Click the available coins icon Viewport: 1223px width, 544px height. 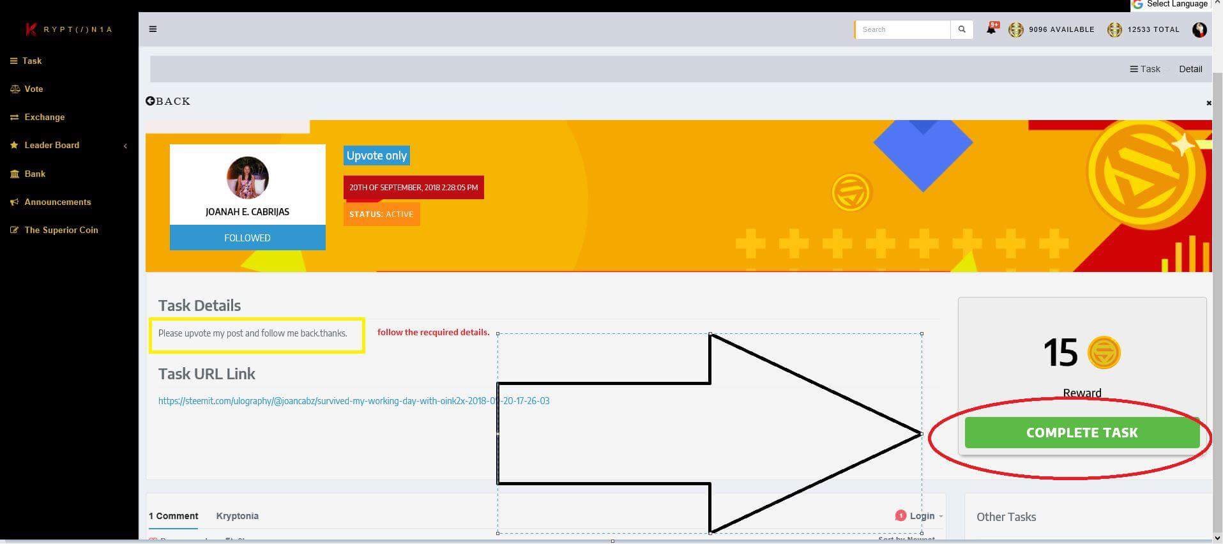pyautogui.click(x=1016, y=29)
